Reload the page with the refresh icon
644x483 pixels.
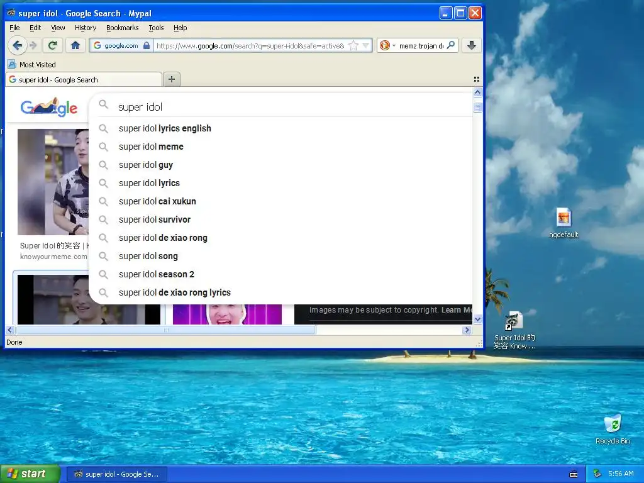coord(52,45)
